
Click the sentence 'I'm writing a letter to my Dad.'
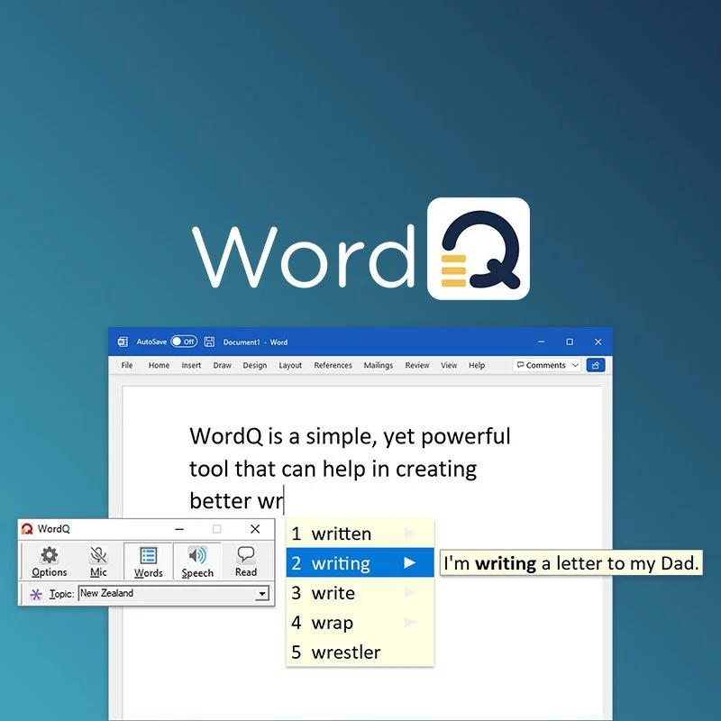coord(571,563)
